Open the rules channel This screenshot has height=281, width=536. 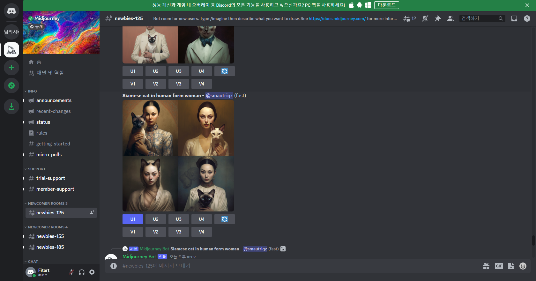(61, 133)
